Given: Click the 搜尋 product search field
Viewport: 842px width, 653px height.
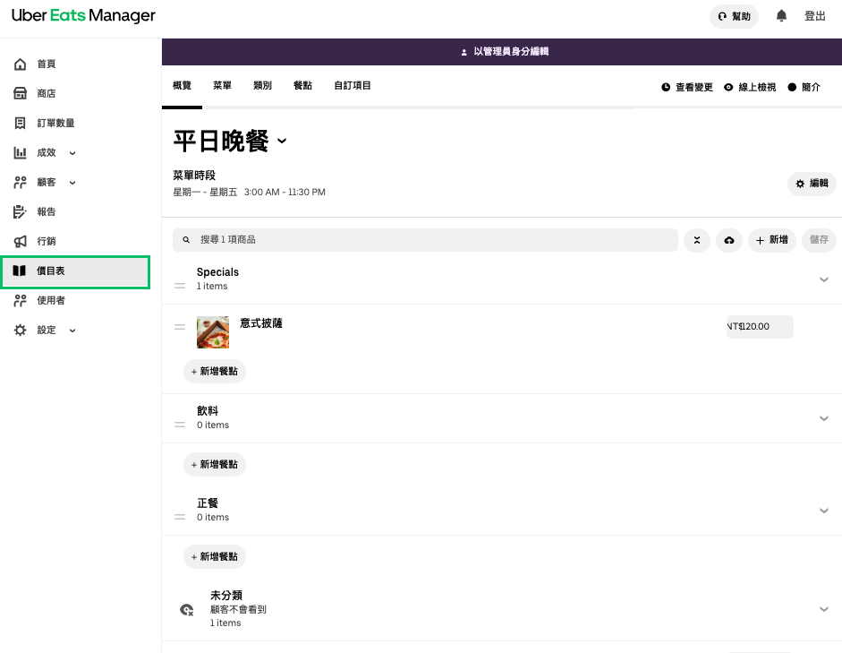Looking at the screenshot, I should click(x=425, y=240).
